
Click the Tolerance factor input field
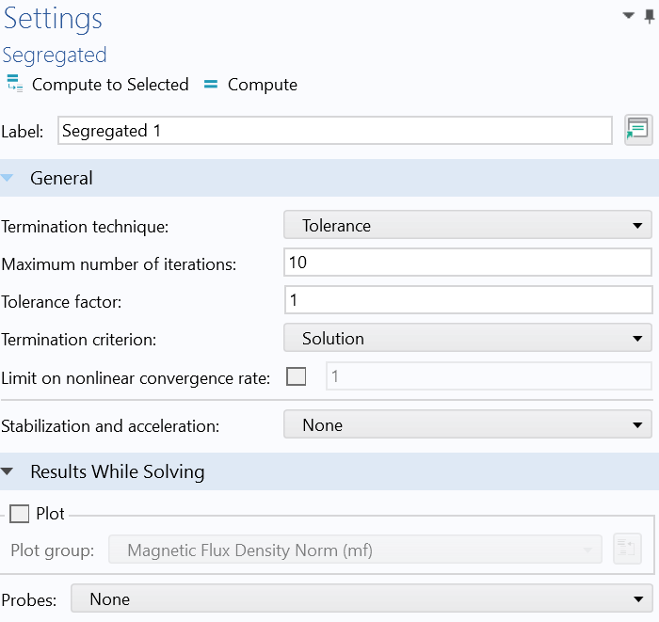467,300
